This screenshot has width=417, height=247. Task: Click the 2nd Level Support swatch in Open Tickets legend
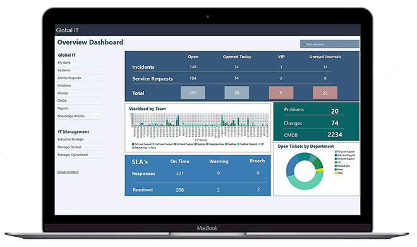coord(335,155)
